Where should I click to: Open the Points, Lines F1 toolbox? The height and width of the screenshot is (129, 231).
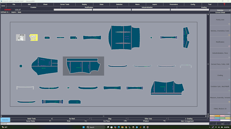[x=220, y=20]
